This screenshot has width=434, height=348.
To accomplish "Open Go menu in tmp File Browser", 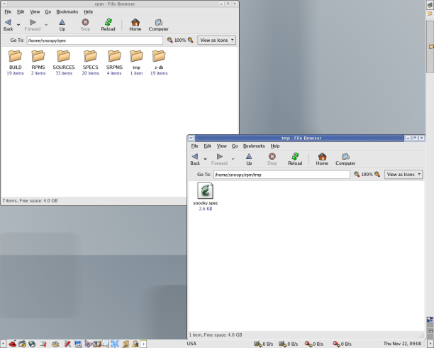I will pos(235,146).
